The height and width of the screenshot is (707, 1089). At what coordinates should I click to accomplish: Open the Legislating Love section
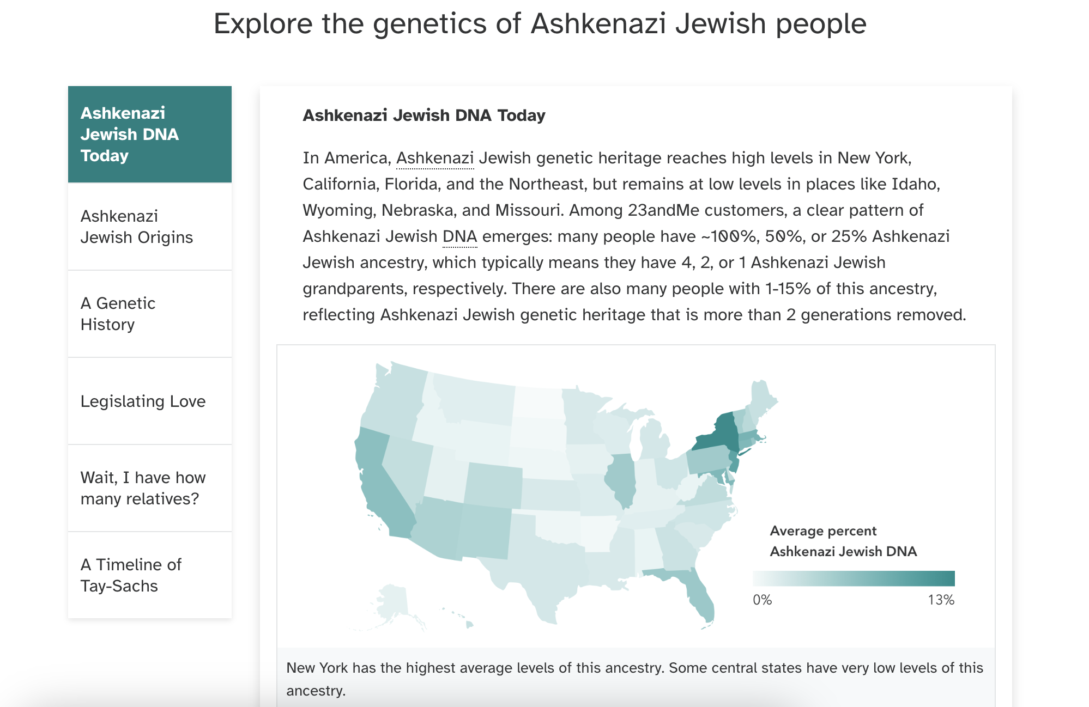point(150,401)
